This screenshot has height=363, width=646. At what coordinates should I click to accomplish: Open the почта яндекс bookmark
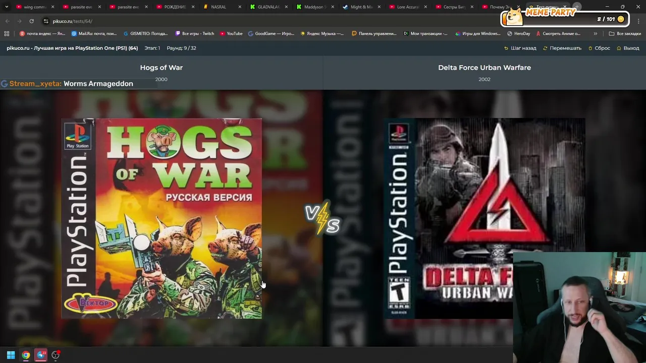(42, 34)
